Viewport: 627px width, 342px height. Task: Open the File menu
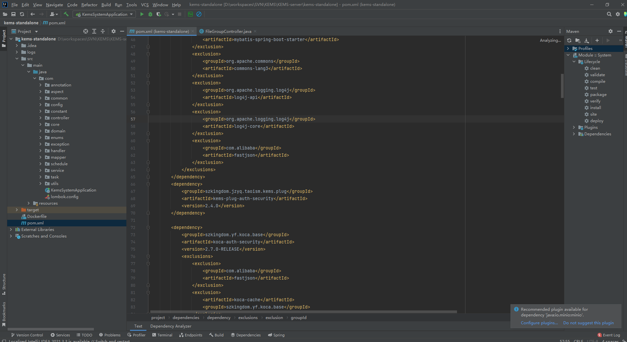[x=14, y=5]
